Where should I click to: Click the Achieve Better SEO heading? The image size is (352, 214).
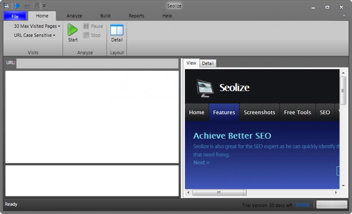pyautogui.click(x=232, y=136)
